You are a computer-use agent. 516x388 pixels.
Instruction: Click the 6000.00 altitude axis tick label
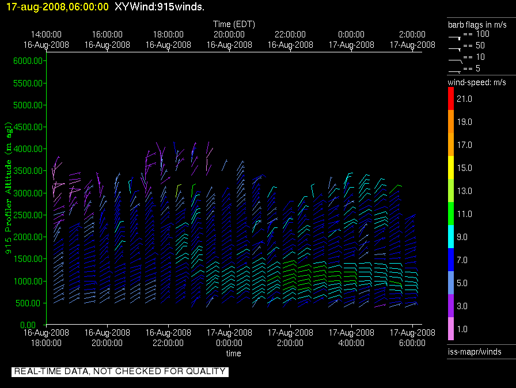click(28, 61)
